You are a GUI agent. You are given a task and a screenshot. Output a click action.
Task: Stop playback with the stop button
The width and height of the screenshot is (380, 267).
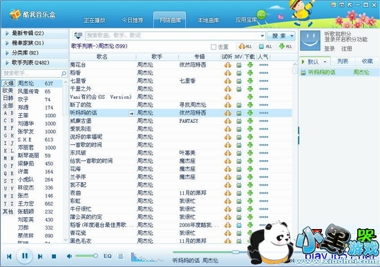click(x=54, y=257)
